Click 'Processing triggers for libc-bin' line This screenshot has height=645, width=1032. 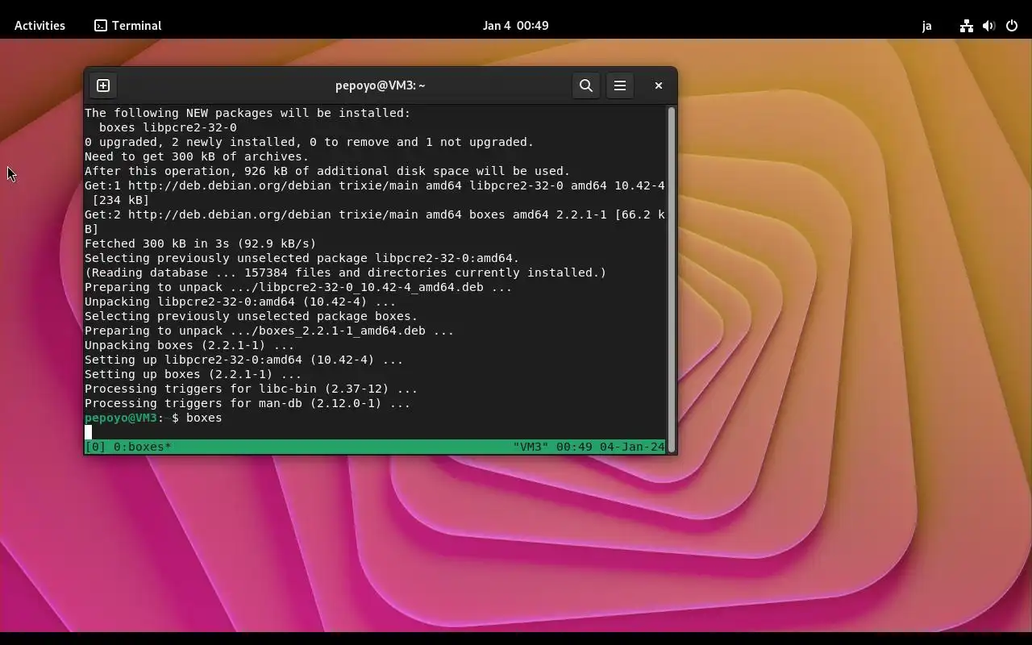click(x=252, y=389)
